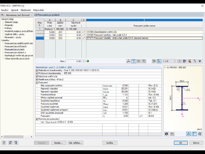Viewport: 205px width, 154px height.
Task: Open Posouzení po průřezech tree item
Action: [x=16, y=46]
